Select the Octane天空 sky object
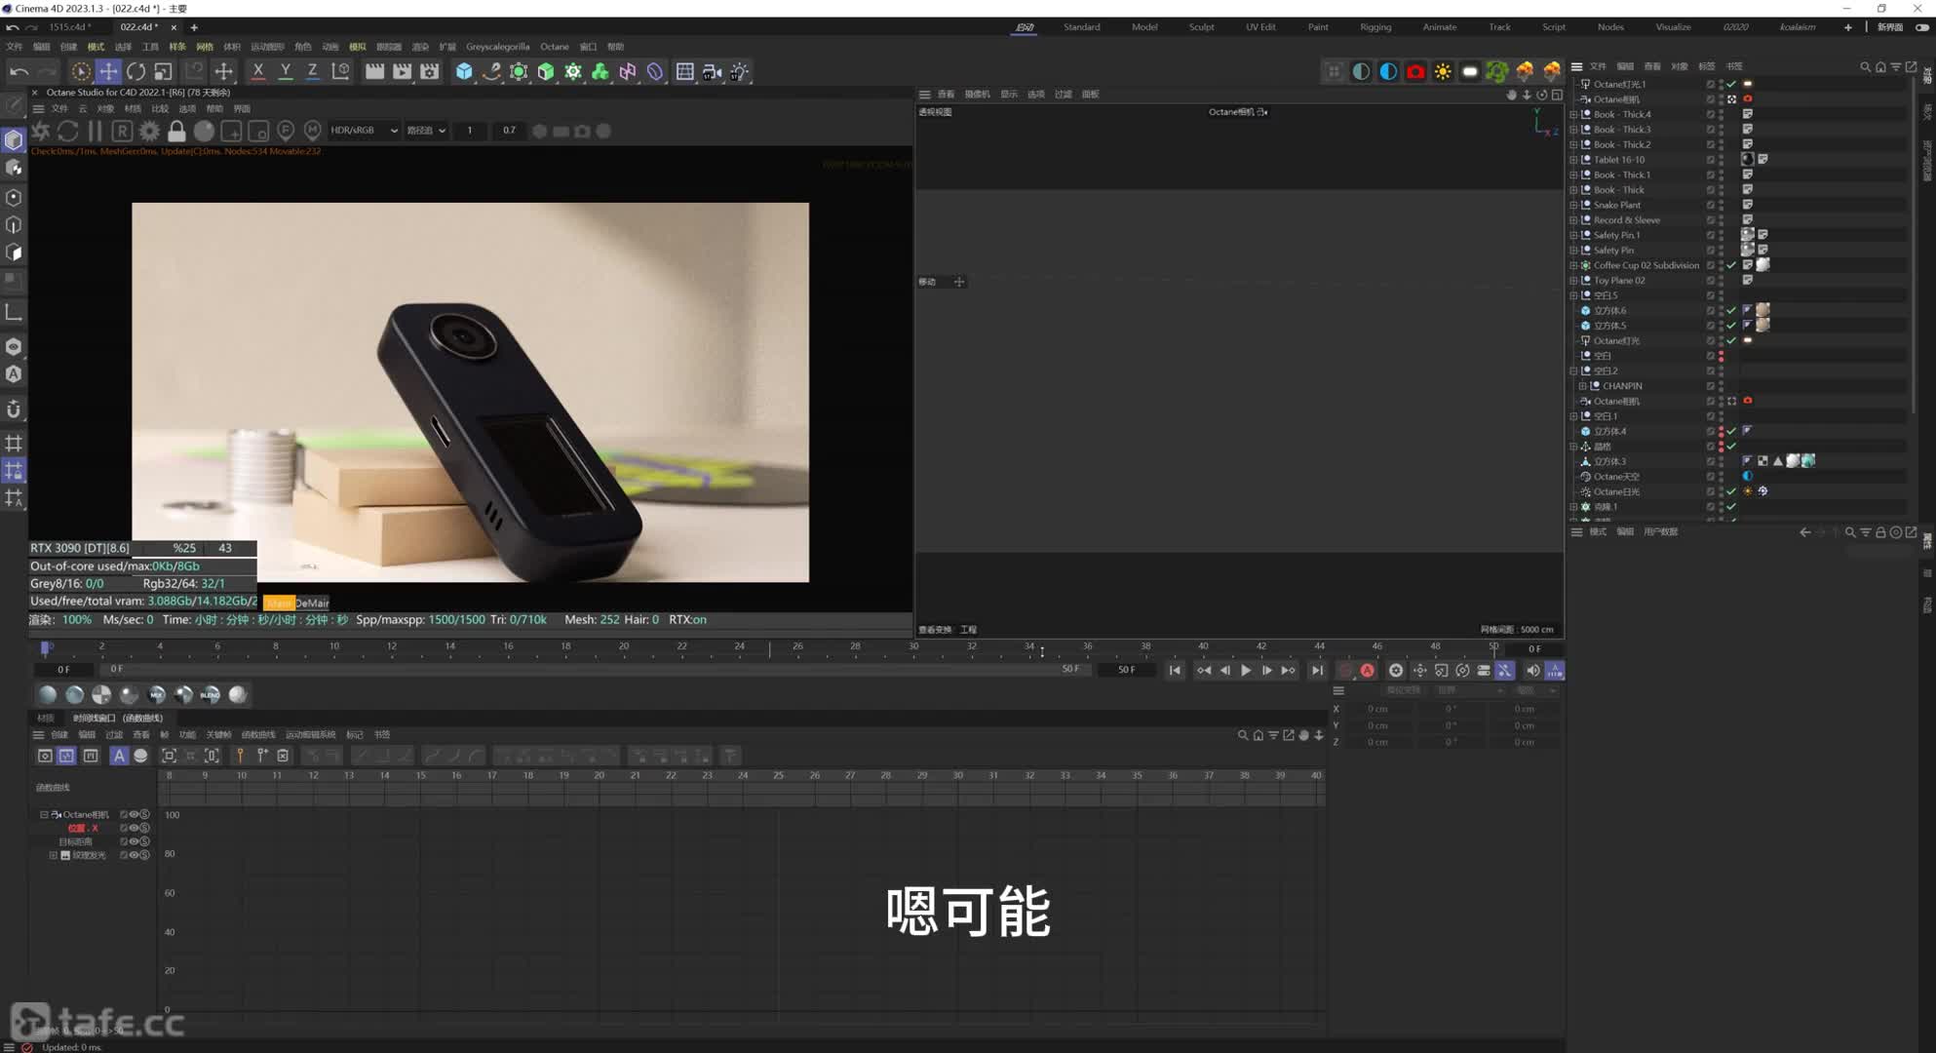This screenshot has height=1053, width=1936. point(1616,477)
